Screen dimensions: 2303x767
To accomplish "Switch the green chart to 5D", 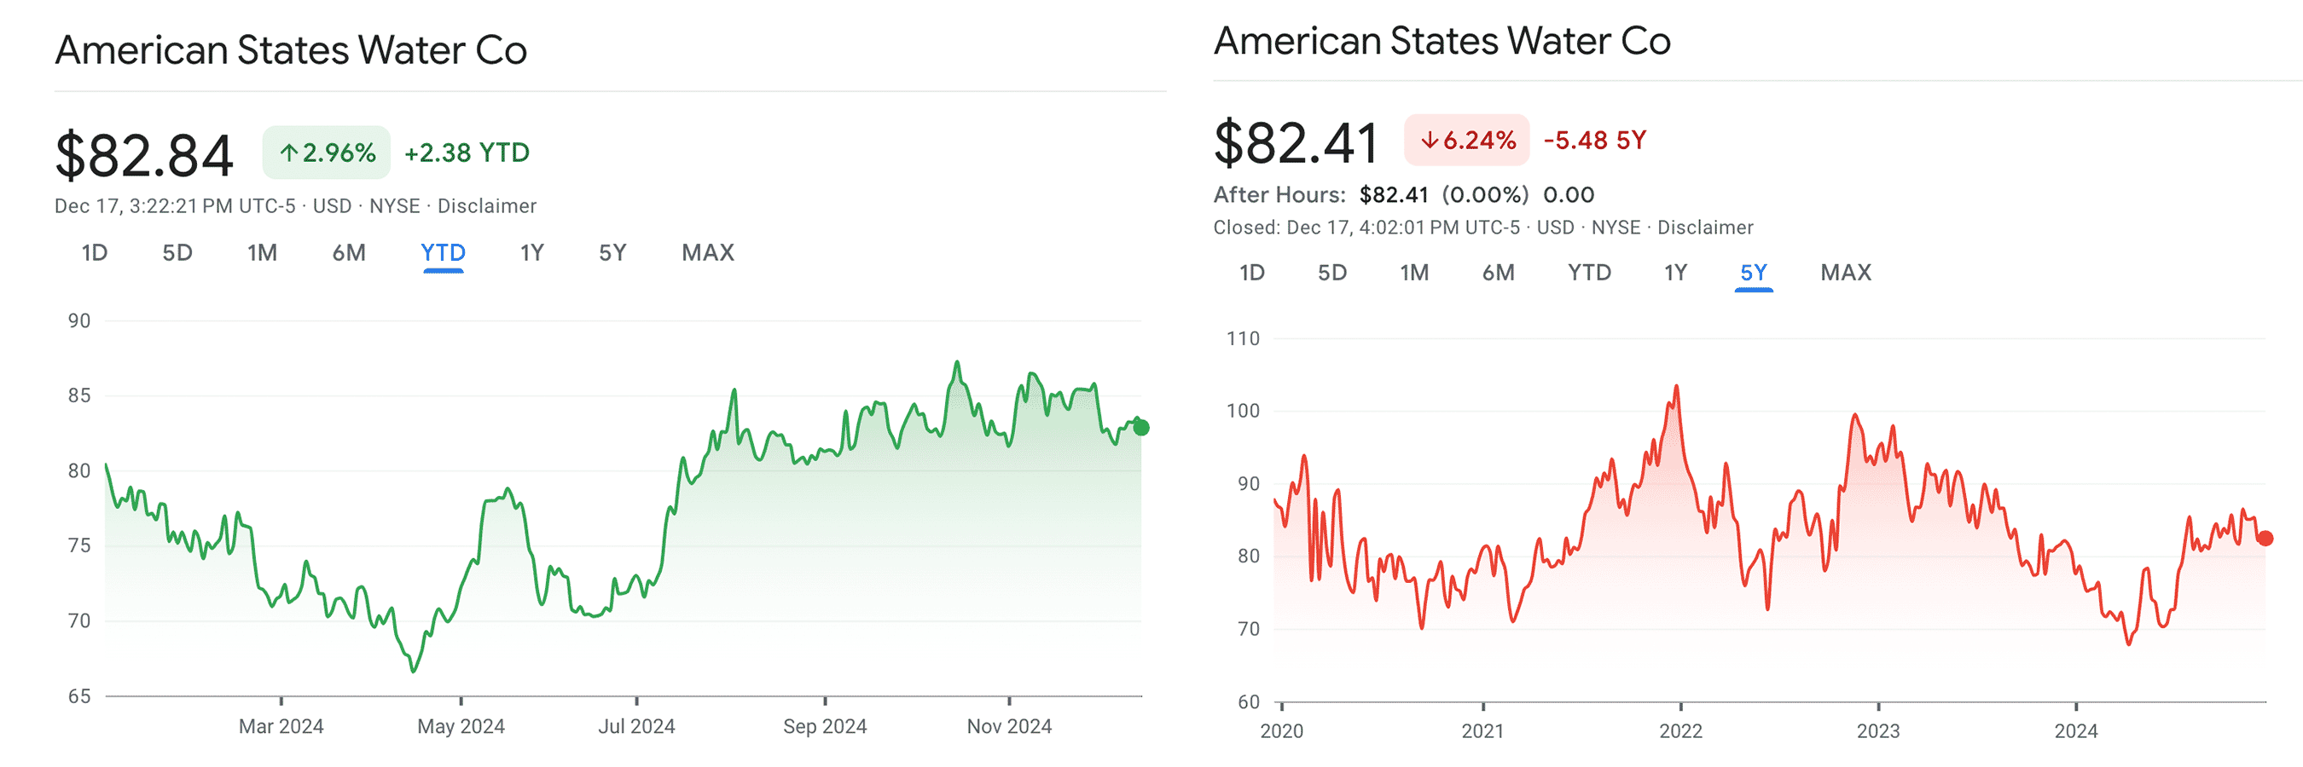I will click(x=177, y=253).
